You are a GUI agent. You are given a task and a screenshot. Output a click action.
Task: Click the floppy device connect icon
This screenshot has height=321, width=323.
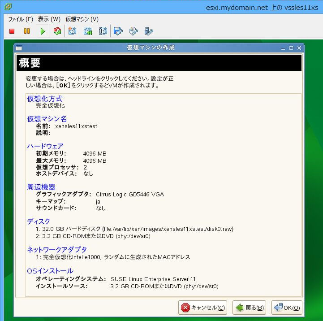[x=118, y=31]
